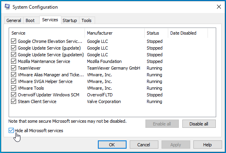Sort by the Status column header
Image resolution: width=226 pixels, height=153 pixels.
(156, 33)
